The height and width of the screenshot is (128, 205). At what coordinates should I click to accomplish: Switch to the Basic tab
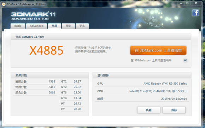coord(18,26)
